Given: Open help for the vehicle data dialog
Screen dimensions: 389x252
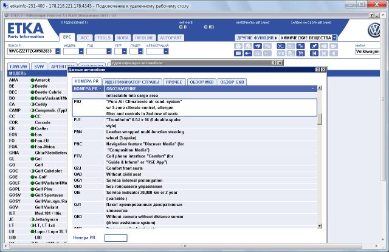Looking at the screenshot, I should [x=318, y=70].
